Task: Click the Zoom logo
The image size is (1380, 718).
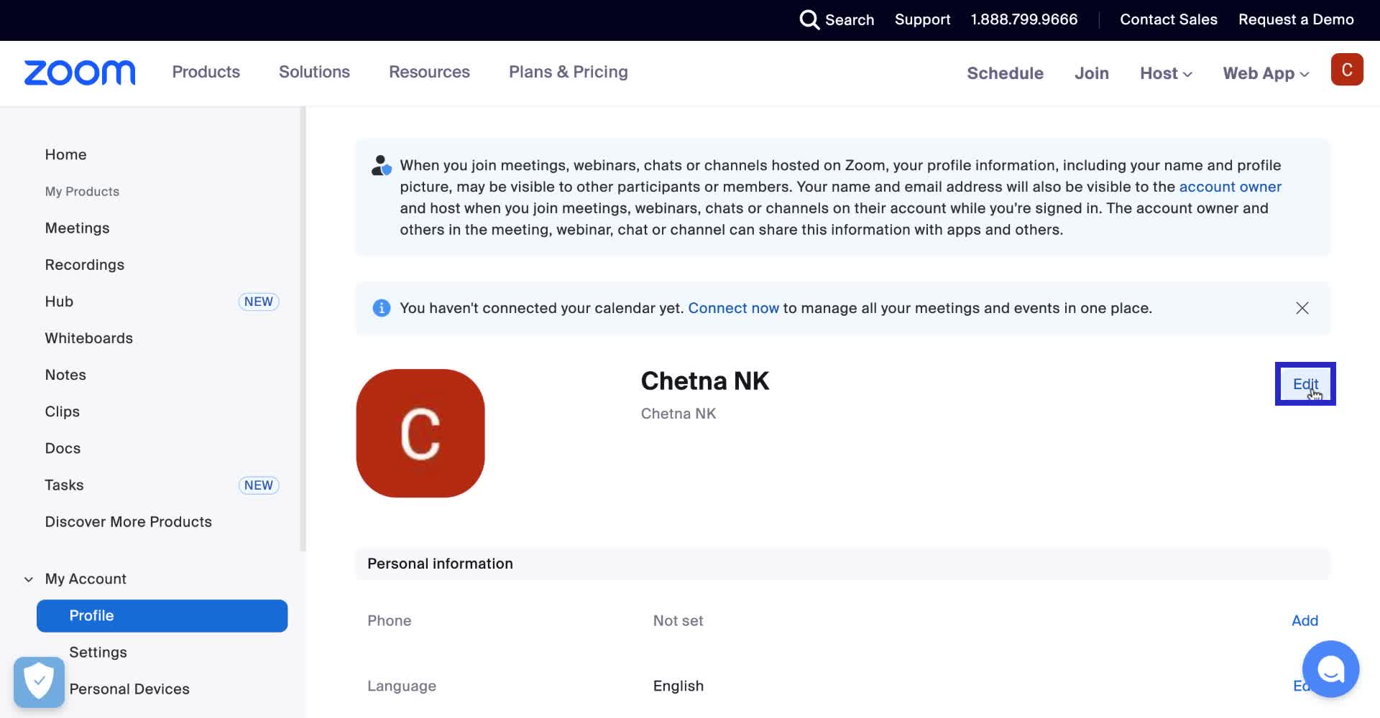Action: pyautogui.click(x=80, y=73)
